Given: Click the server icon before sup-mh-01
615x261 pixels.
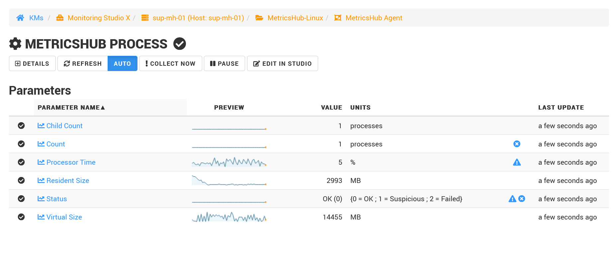Looking at the screenshot, I should pyautogui.click(x=145, y=18).
